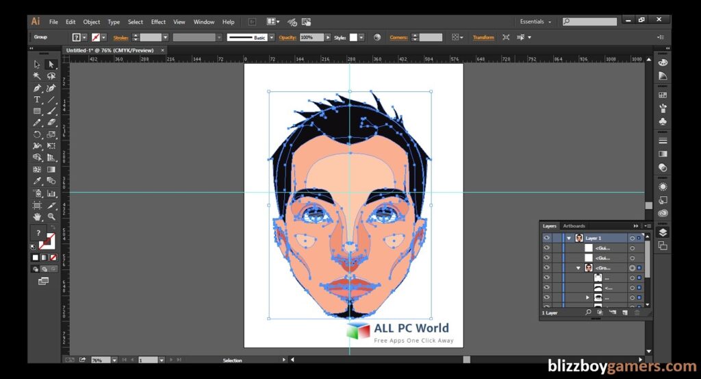Open the Basic brush definition dropdown
The width and height of the screenshot is (701, 379).
coord(271,38)
